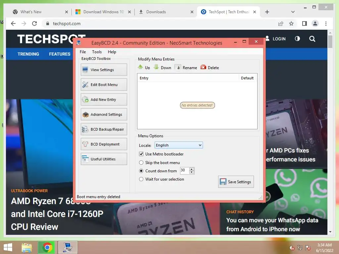Open Chrome side panel icon
Viewport: 339px width, 254px height.
pos(305,23)
